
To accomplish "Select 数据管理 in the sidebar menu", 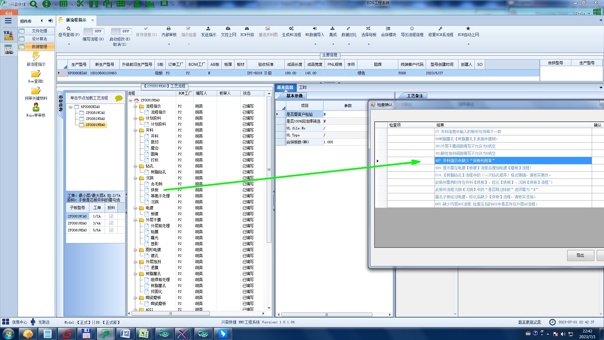I will point(39,47).
